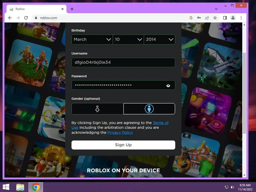This screenshot has height=192, width=256.
Task: Open the Windows Start menu
Action: pos(6,187)
